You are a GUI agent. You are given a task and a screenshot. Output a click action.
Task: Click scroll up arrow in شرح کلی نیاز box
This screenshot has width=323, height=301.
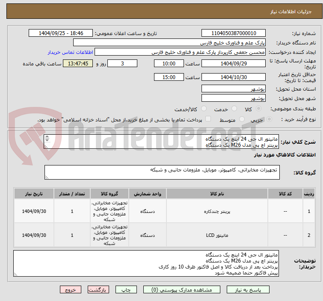tap(47, 137)
